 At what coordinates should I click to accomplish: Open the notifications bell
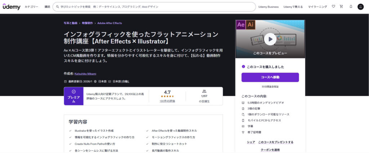351,6
